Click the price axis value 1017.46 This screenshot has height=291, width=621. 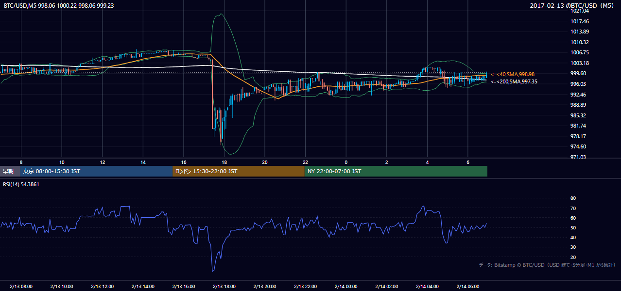(580, 21)
